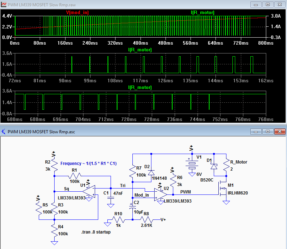Click the 4.4V left axis label
This screenshot has width=287, height=249.
(x=7, y=16)
